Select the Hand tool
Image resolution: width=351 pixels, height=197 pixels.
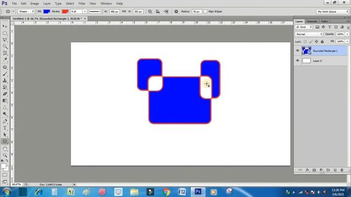(x=5, y=149)
